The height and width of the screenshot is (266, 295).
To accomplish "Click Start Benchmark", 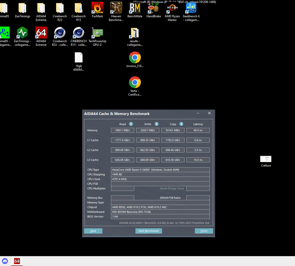I will pyautogui.click(x=149, y=231).
